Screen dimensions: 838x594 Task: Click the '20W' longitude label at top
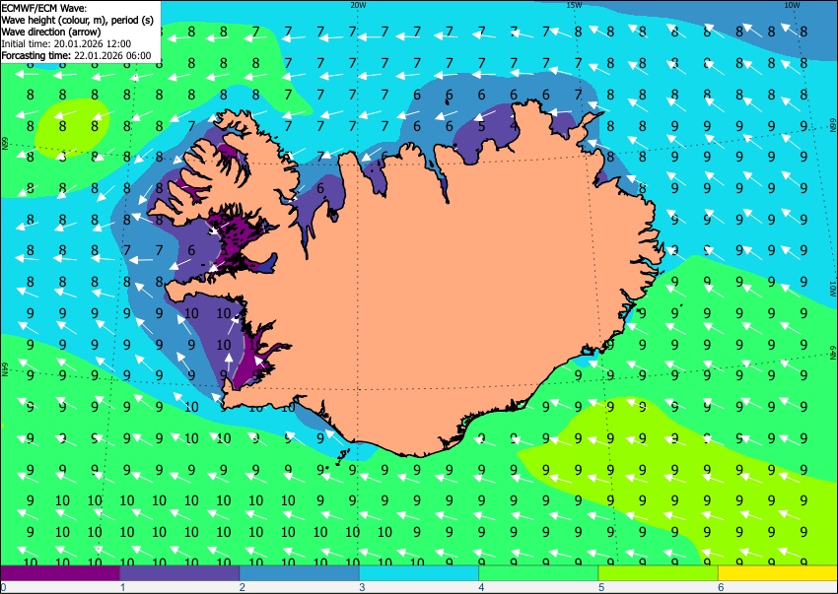(358, 5)
